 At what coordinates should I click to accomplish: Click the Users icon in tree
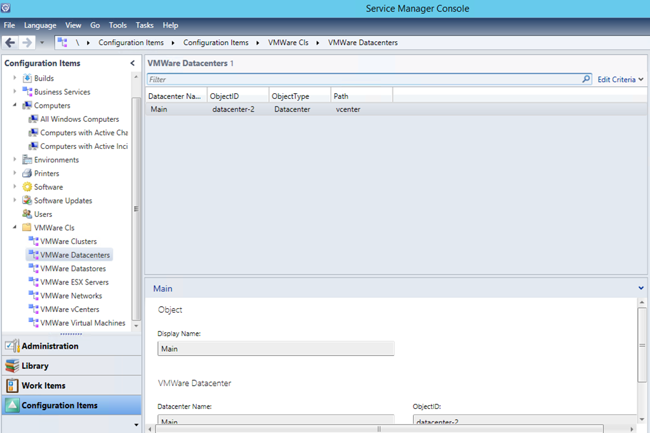pyautogui.click(x=27, y=214)
